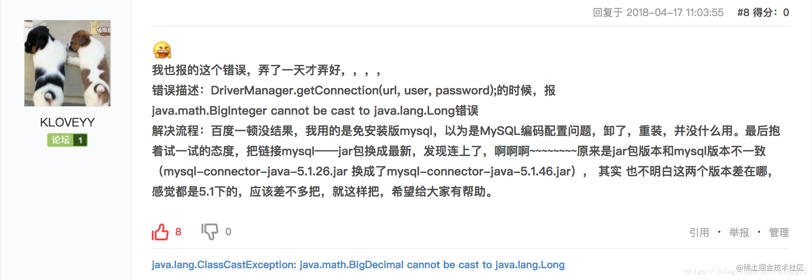
Task: Click the like counter showing 8
Action: pyautogui.click(x=179, y=231)
